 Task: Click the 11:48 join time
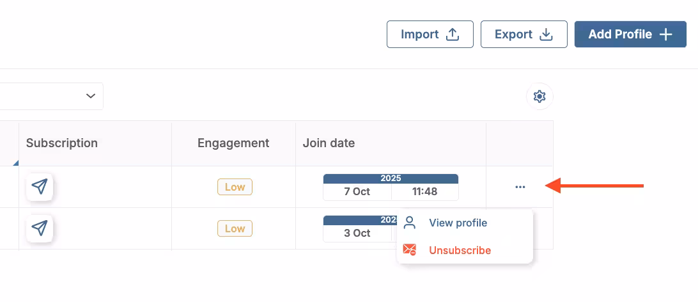[x=424, y=192]
